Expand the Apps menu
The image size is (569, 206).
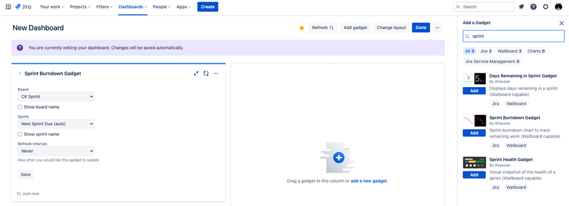tap(184, 7)
